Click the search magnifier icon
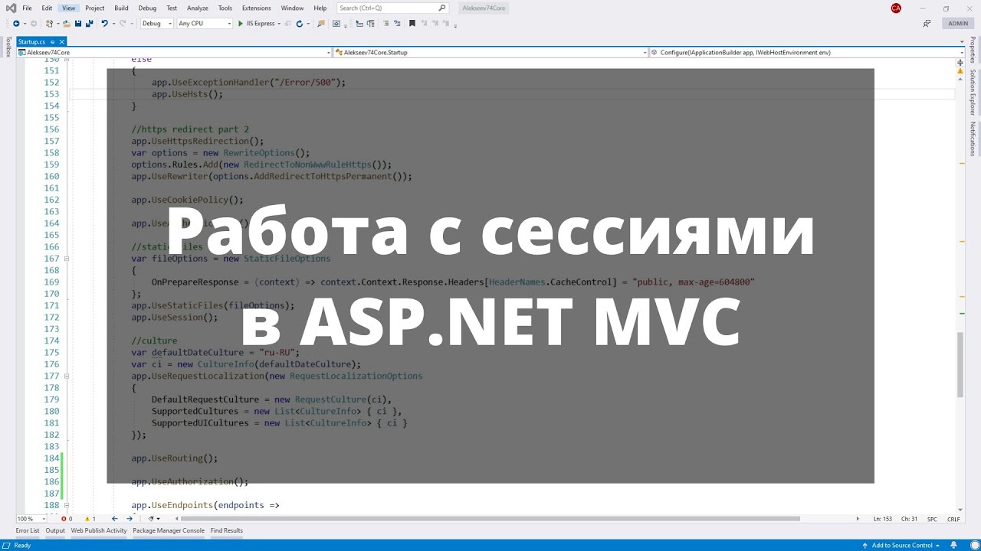This screenshot has height=551, width=981. pyautogui.click(x=442, y=8)
